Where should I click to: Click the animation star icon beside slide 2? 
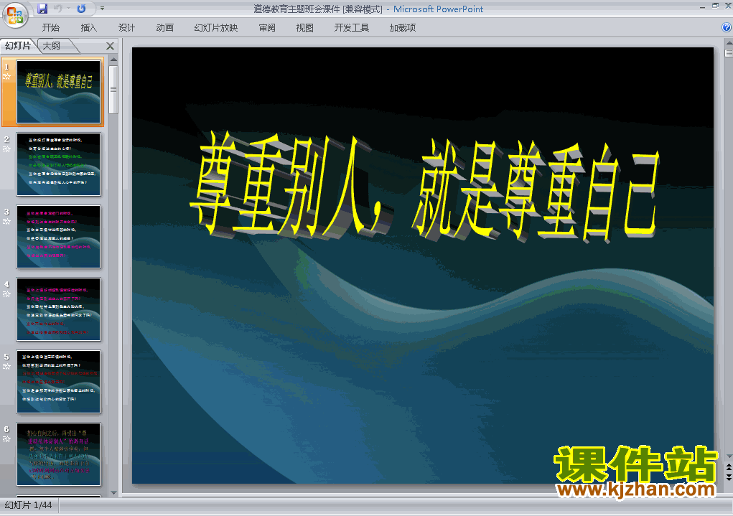6,149
